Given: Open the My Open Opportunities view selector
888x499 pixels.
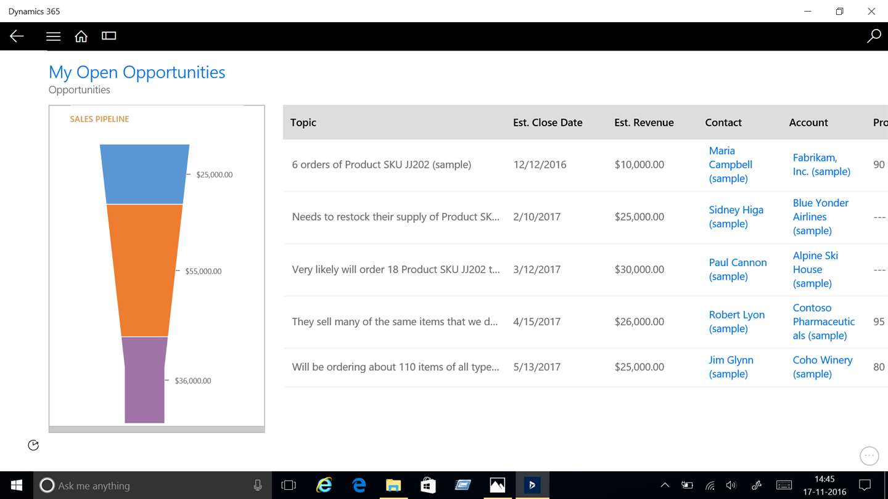Looking at the screenshot, I should (137, 72).
